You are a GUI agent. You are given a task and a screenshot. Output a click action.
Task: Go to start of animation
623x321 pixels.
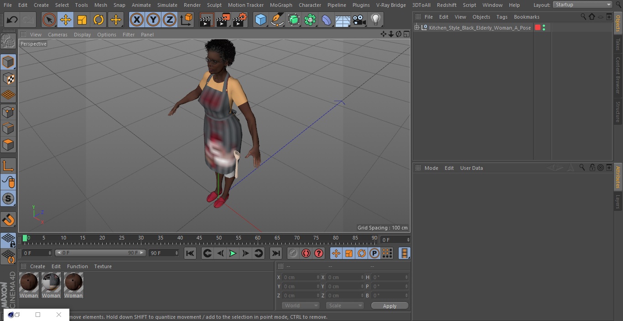190,253
